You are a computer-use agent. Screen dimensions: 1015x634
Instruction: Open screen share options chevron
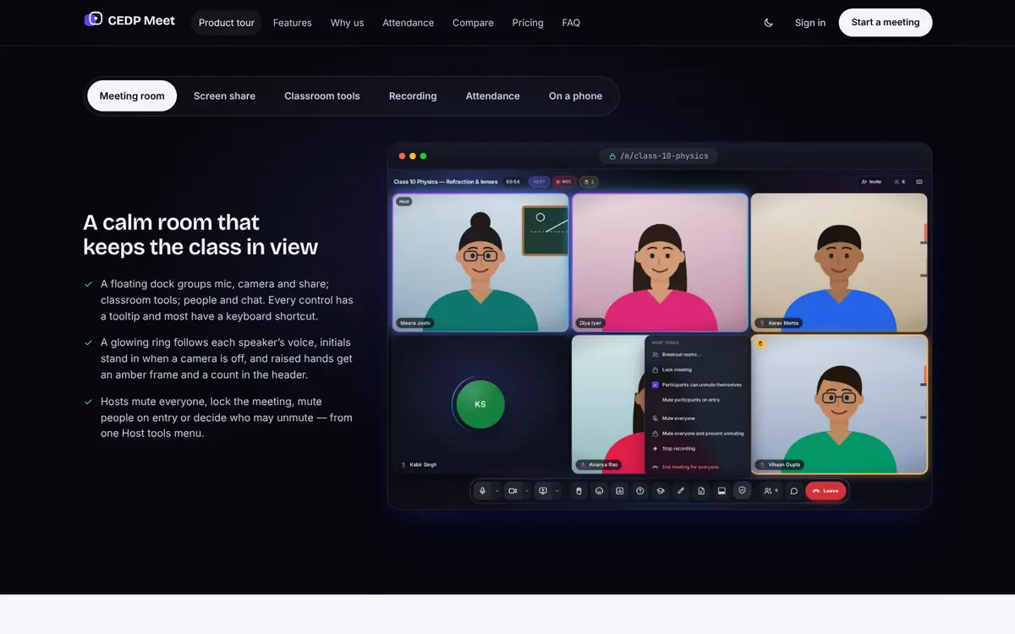point(557,490)
